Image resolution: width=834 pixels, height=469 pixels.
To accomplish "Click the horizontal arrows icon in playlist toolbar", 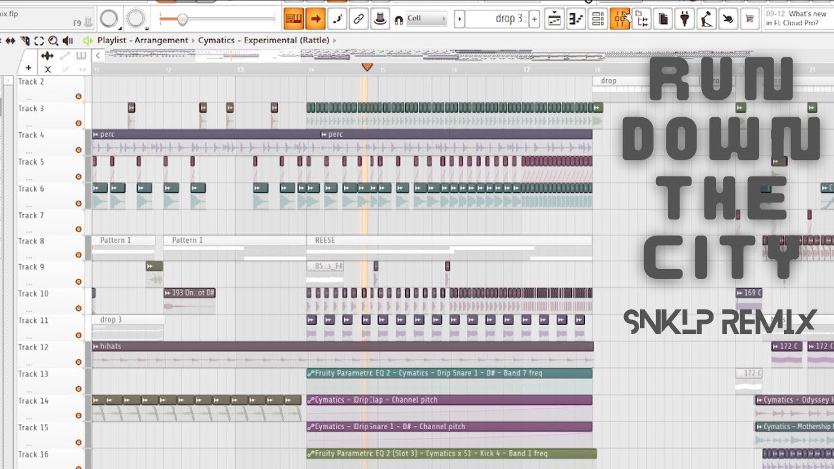I will pos(10,40).
